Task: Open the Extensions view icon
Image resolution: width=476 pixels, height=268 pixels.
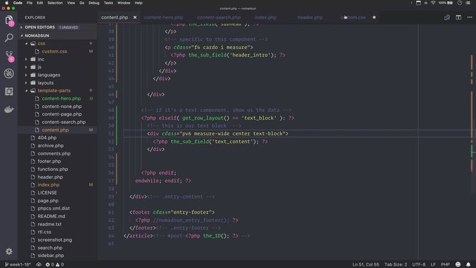Action: (x=9, y=91)
